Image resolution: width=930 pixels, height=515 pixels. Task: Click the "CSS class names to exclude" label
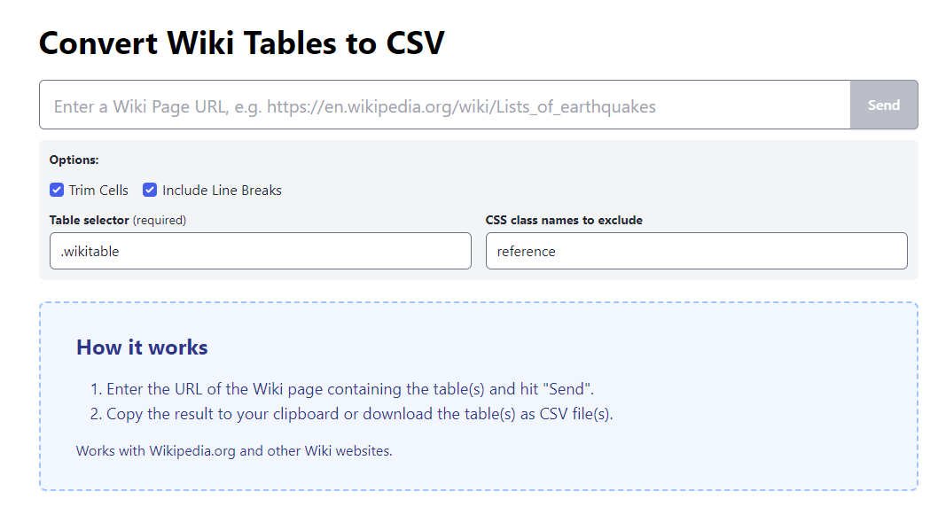pyautogui.click(x=564, y=220)
